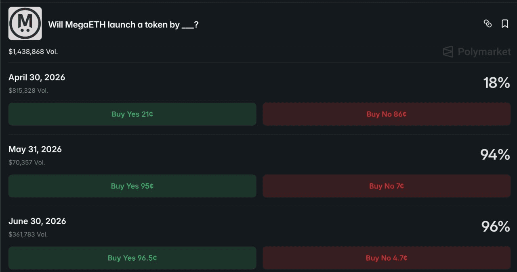Buy No at 4.7¢ for June 30
Screen dimensions: 517x272
(x=387, y=258)
